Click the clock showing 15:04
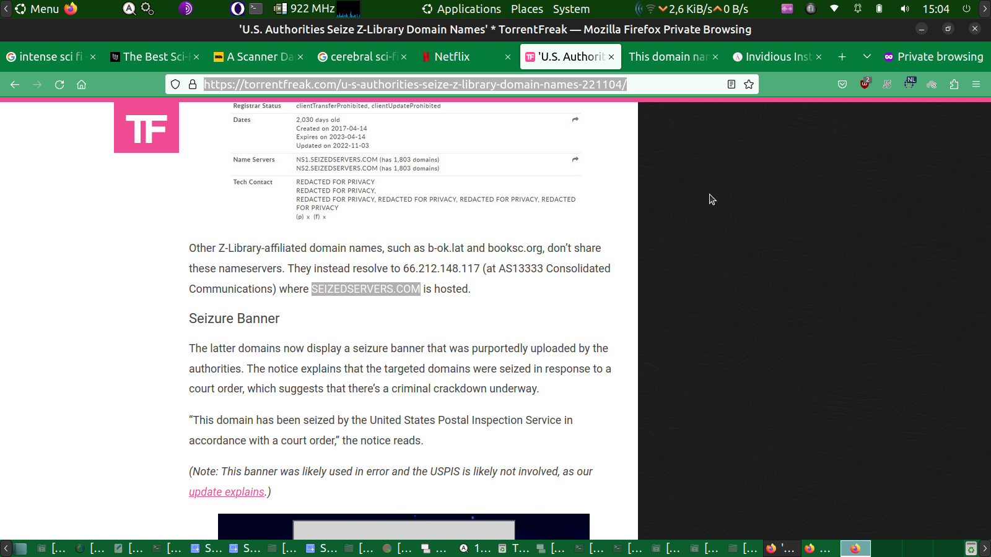 [936, 9]
